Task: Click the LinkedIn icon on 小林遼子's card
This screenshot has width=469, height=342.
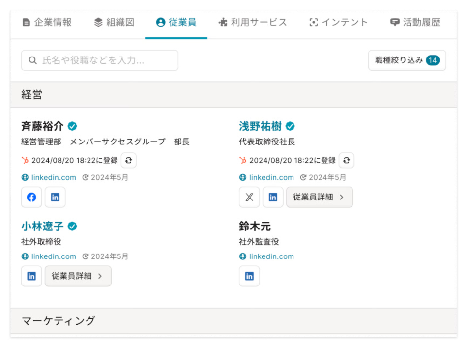Action: (x=31, y=276)
